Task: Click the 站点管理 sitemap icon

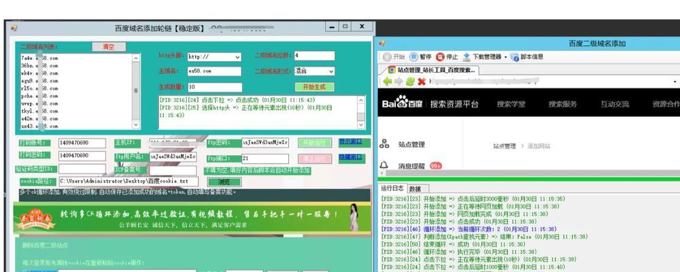Action: (x=384, y=144)
